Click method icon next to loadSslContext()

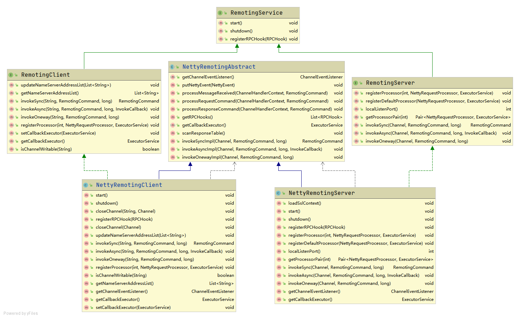coord(279,203)
